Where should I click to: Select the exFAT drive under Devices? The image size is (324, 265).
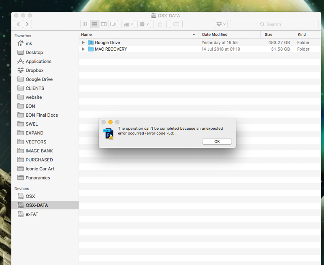click(45, 214)
